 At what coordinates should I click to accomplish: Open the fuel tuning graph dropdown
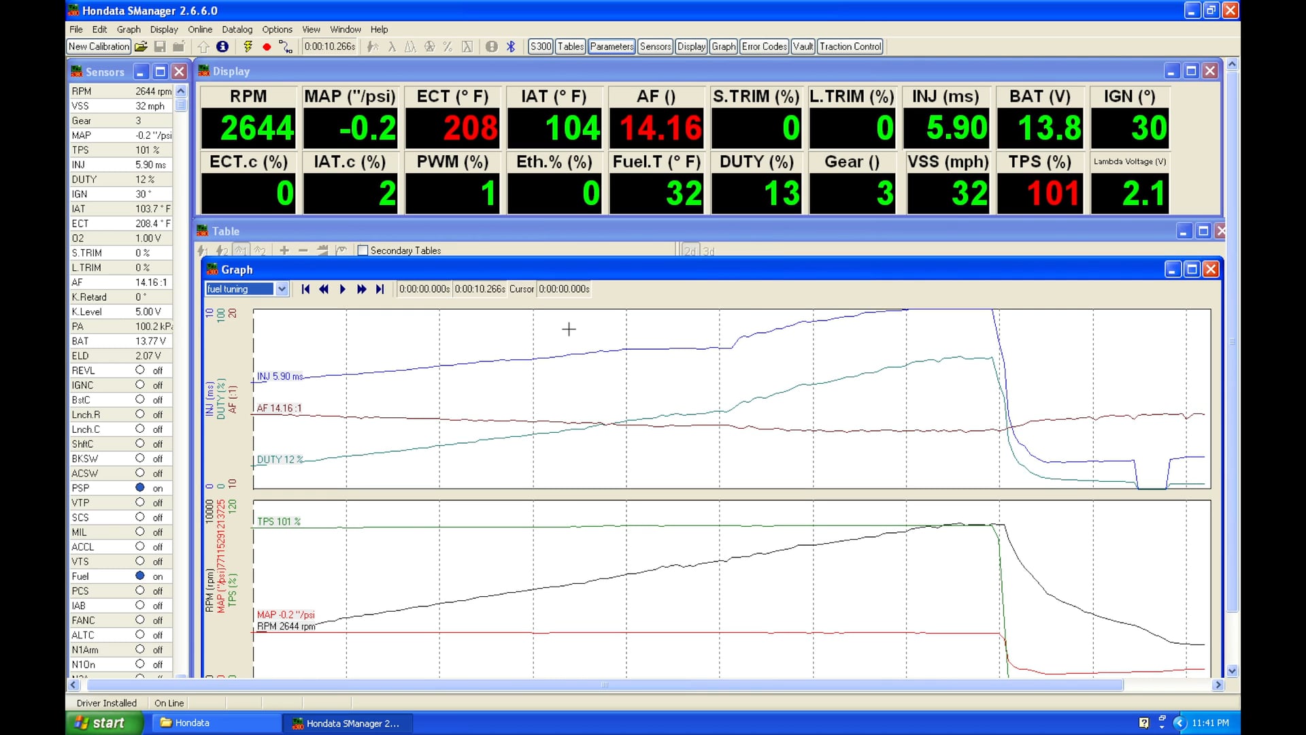click(282, 289)
